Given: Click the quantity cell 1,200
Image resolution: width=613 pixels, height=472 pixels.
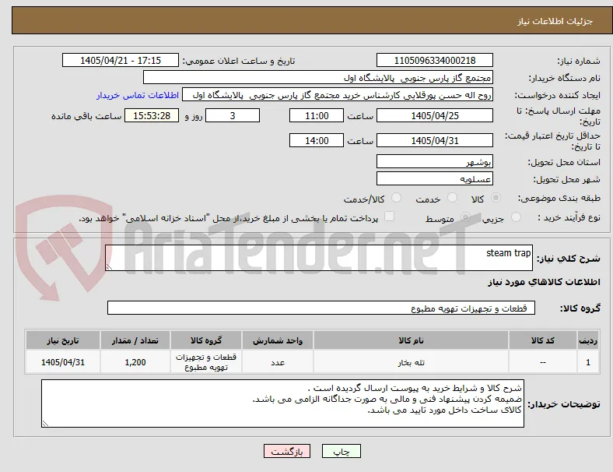Looking at the screenshot, I should tap(135, 362).
